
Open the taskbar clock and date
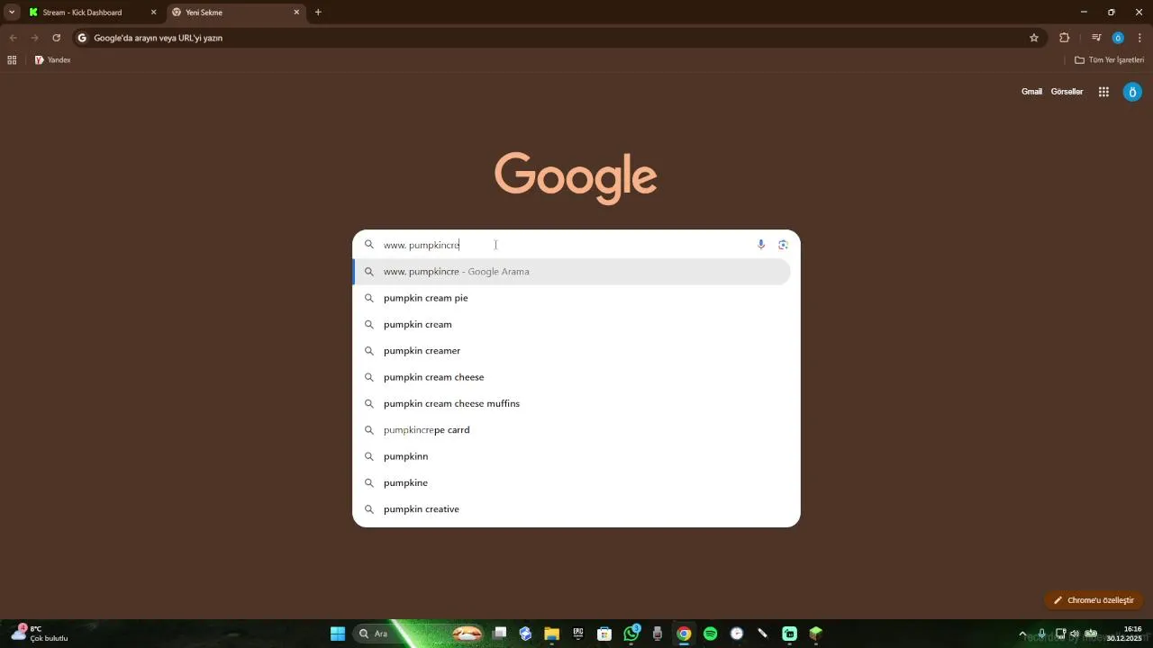(1125, 634)
